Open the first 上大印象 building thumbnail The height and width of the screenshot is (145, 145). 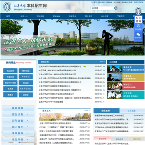point(115,69)
